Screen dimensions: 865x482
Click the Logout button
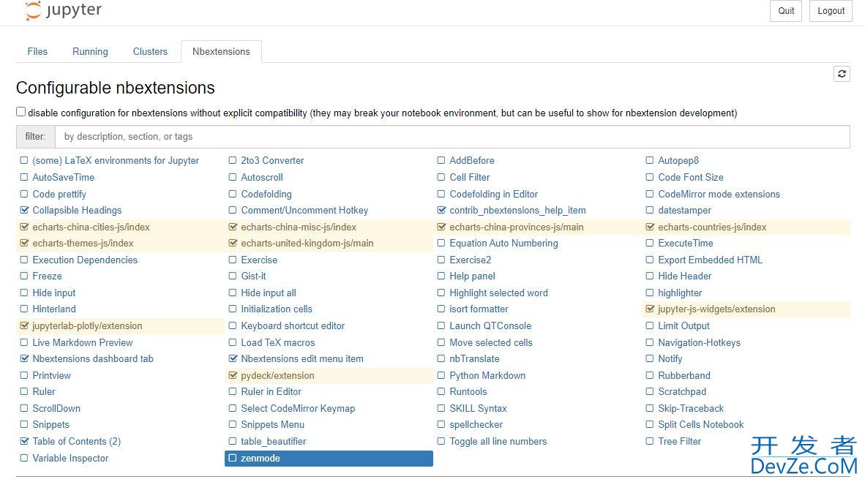pos(831,11)
